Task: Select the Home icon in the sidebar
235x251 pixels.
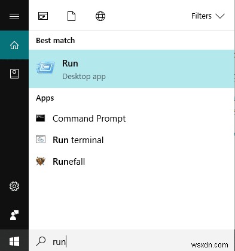Action: pos(14,45)
